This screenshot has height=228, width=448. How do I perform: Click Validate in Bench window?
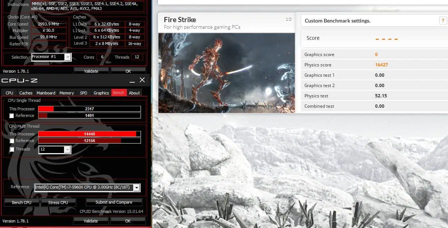click(91, 221)
